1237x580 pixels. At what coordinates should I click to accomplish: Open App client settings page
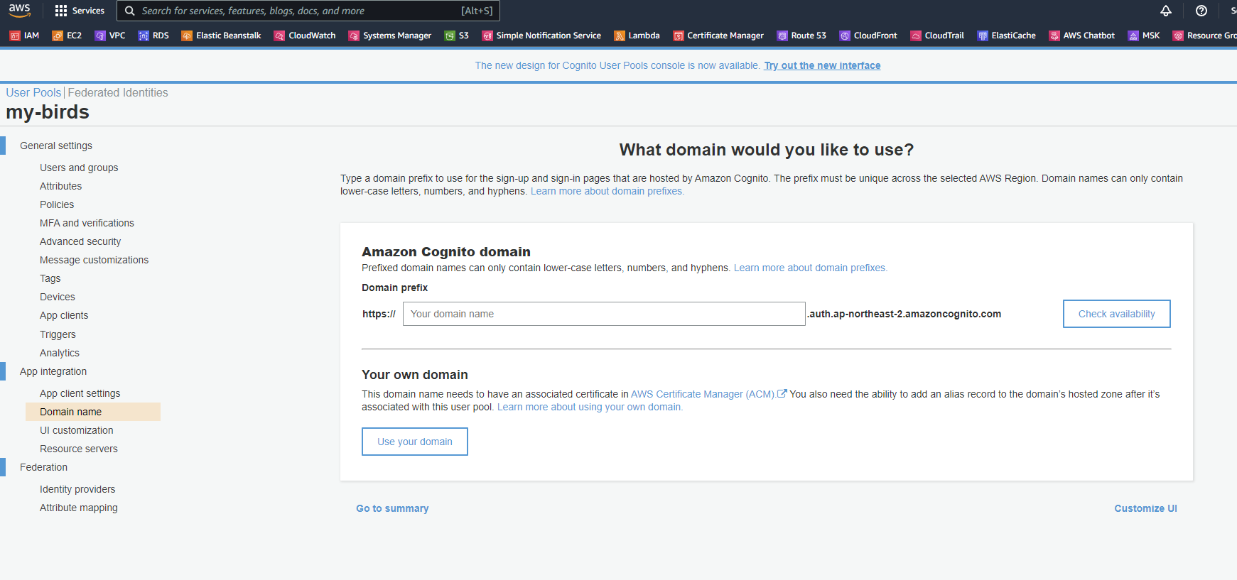click(x=80, y=393)
